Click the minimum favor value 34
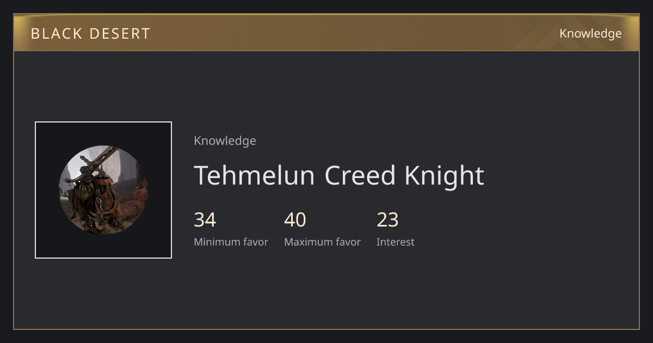Viewport: 653px width, 343px height. coord(205,220)
